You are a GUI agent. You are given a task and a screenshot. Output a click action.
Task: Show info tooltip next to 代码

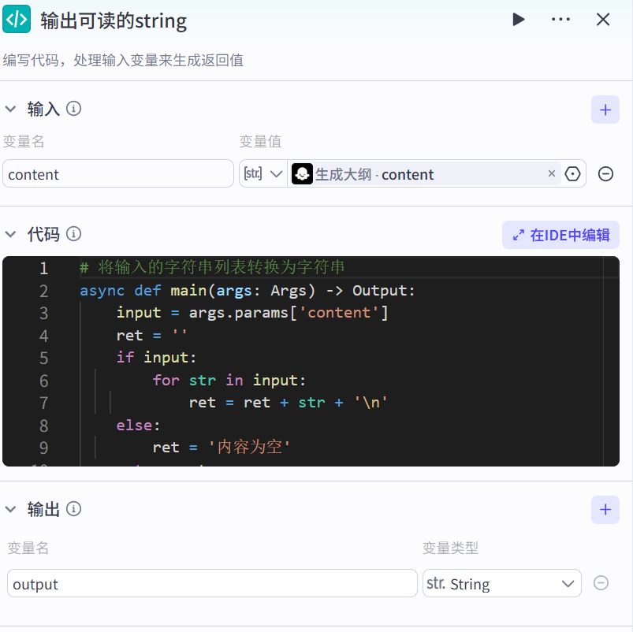74,234
